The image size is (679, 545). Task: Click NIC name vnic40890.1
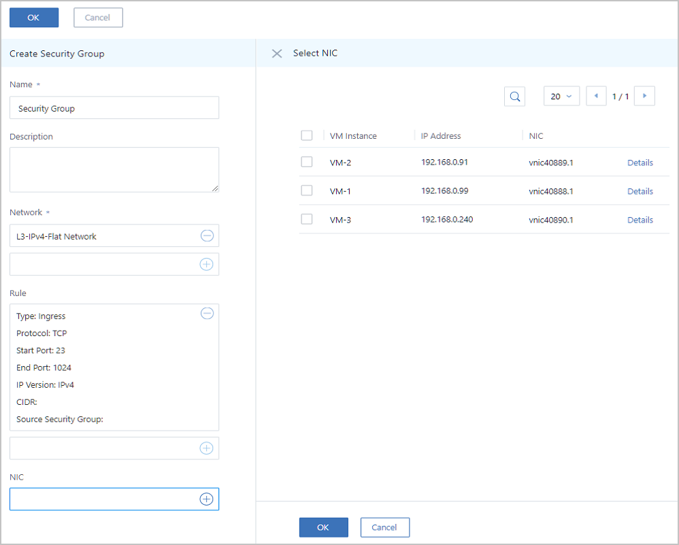click(551, 220)
